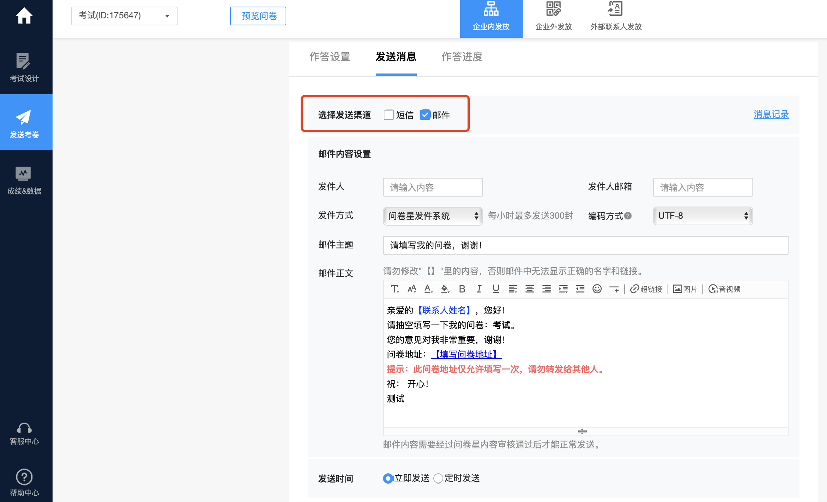Align text left in editor
This screenshot has width=827, height=502.
click(513, 289)
